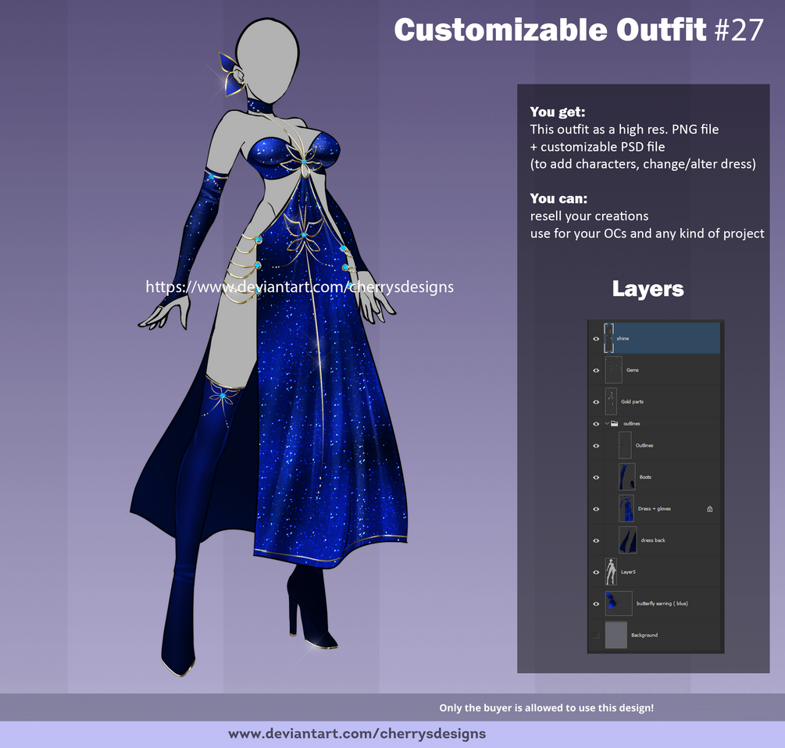Select the shine layer thumbnail
785x748 pixels.
pos(608,338)
